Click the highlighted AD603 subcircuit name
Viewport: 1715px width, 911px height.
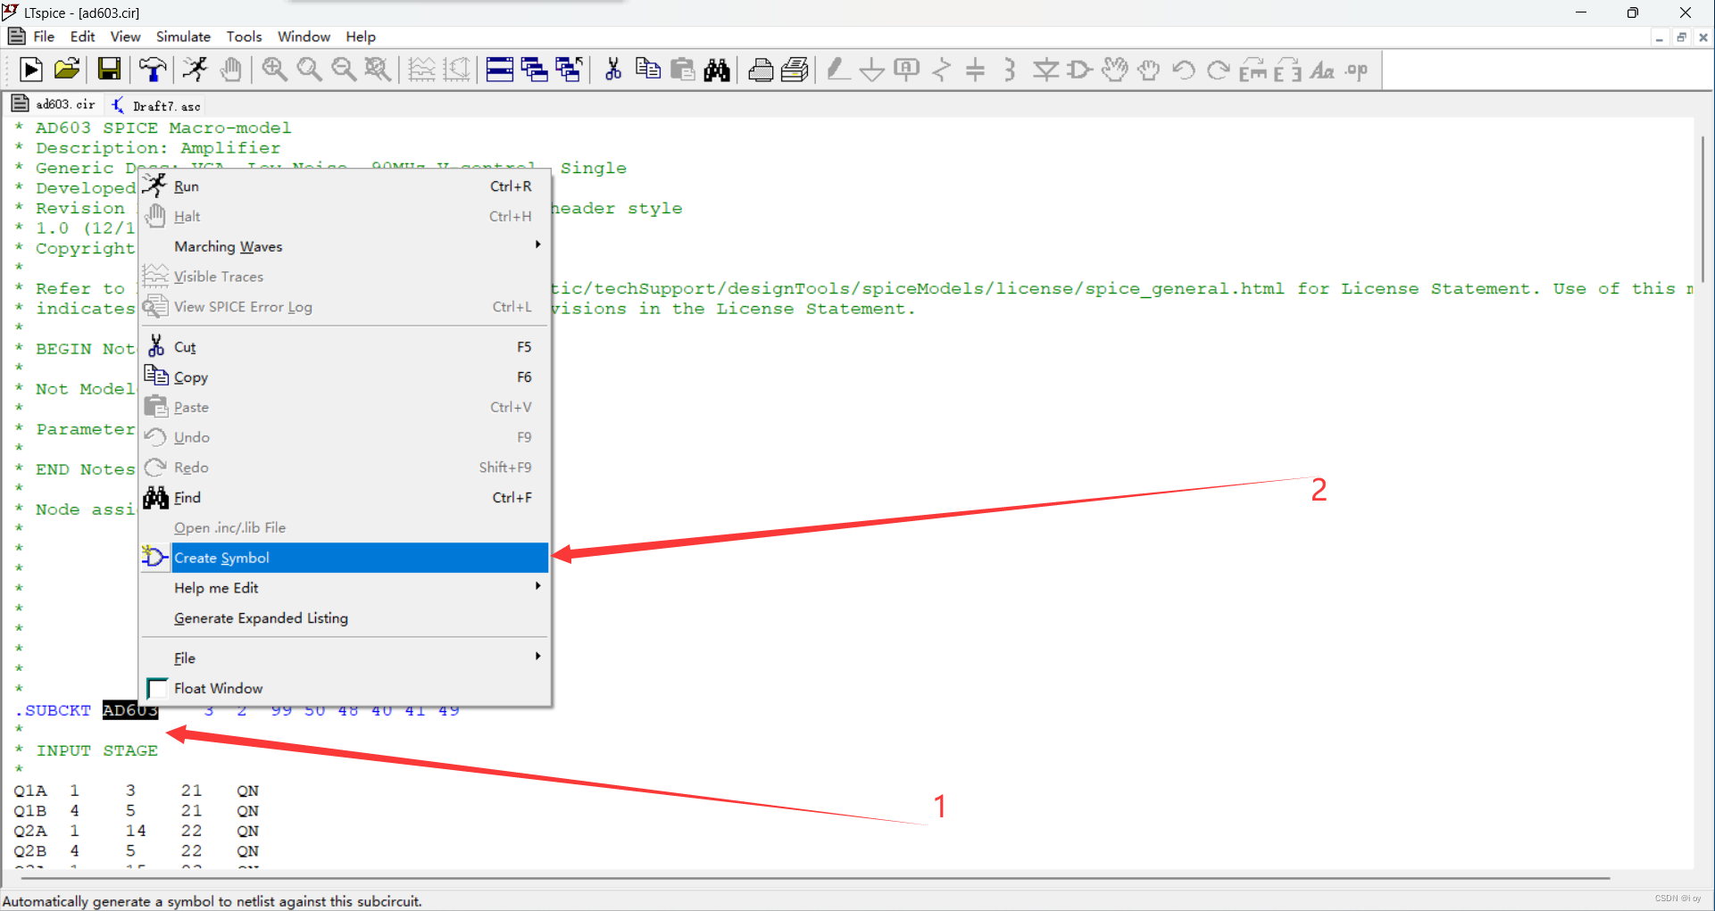pos(130,710)
